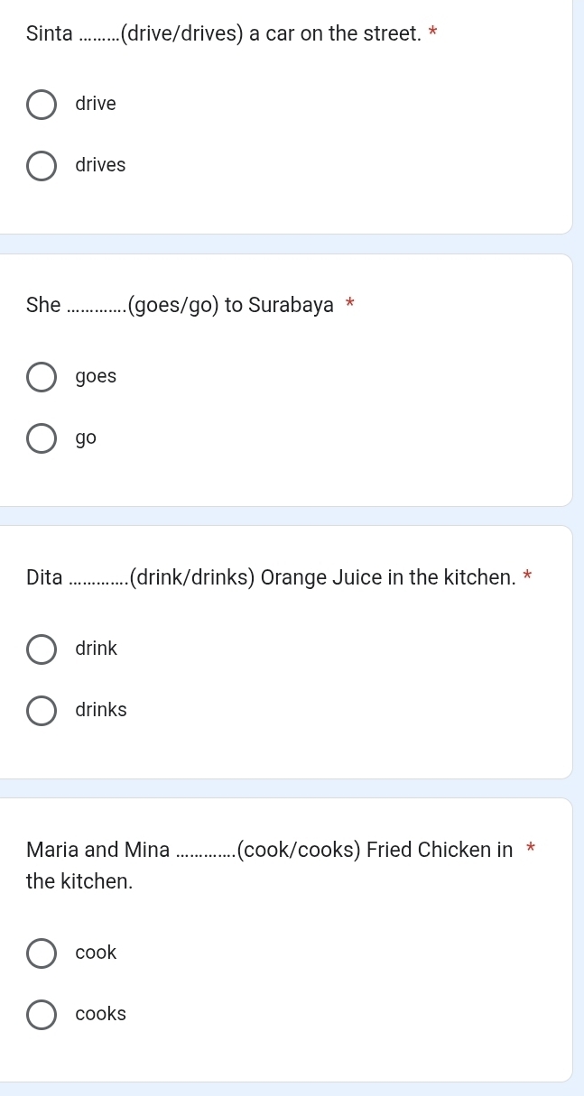Click the 'She ... to Surabaya' question text
Image resolution: width=584 pixels, height=1096 pixels.
pyautogui.click(x=181, y=305)
